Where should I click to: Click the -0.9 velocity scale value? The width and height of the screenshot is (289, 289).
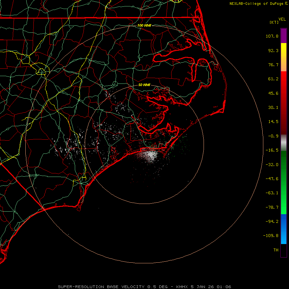point(273,136)
